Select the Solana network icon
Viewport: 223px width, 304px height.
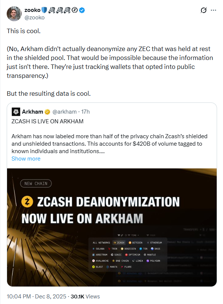click(x=93, y=249)
